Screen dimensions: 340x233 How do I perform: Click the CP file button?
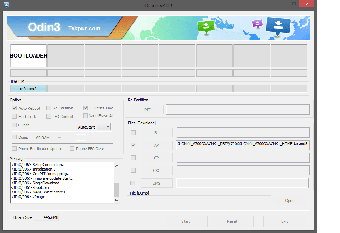tap(157, 158)
